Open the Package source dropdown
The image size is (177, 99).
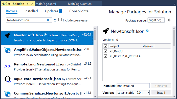pos(156,20)
